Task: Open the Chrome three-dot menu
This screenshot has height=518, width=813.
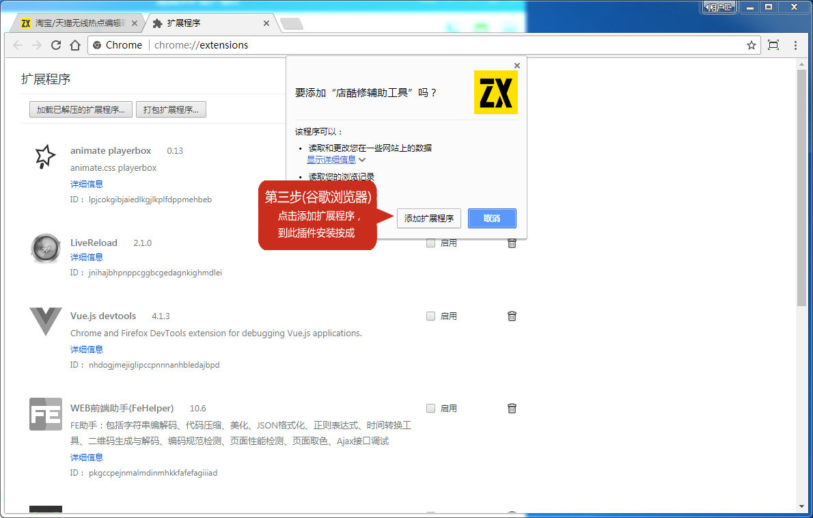Action: click(795, 45)
